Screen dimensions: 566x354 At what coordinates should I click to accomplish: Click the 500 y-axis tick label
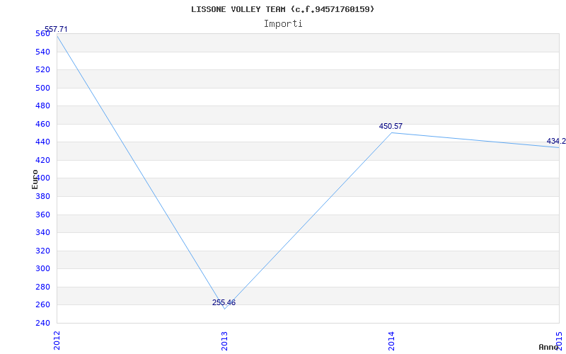click(43, 88)
